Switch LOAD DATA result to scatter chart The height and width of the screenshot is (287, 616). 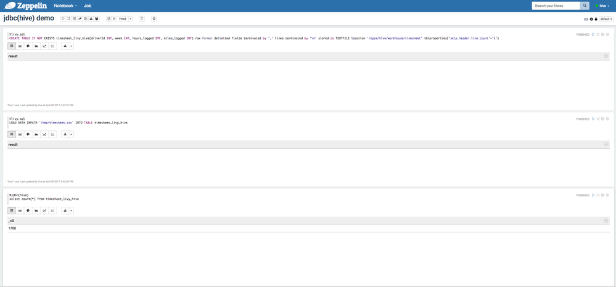point(52,134)
